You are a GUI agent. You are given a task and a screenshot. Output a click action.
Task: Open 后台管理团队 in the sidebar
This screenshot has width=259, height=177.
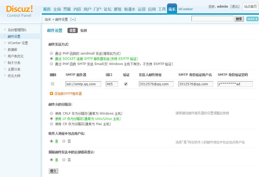tap(17, 30)
